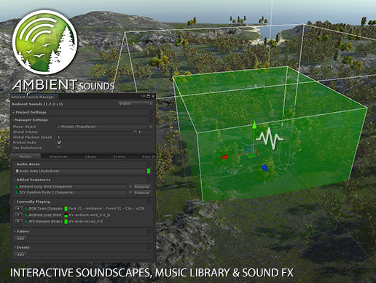Expand the Project Settings section
Screen dimensions: 376x283
point(29,112)
